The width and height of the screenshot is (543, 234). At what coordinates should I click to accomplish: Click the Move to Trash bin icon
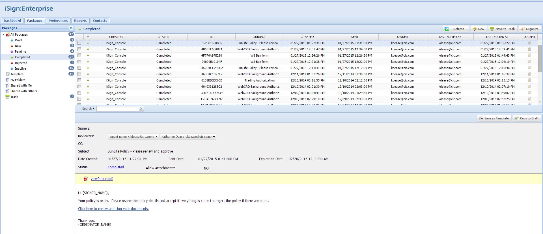pos(492,29)
